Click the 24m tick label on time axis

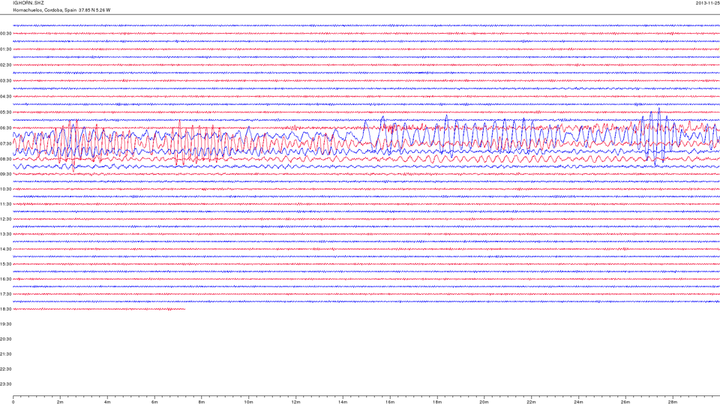[x=578, y=402]
